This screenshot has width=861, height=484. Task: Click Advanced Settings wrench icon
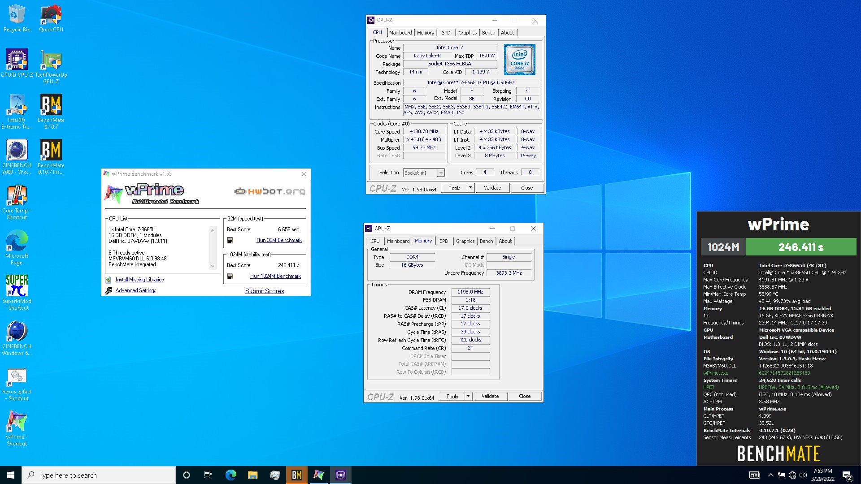[109, 290]
